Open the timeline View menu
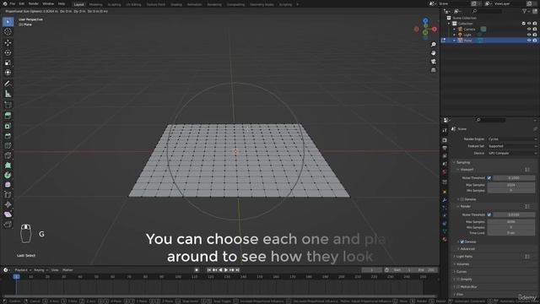 point(55,270)
